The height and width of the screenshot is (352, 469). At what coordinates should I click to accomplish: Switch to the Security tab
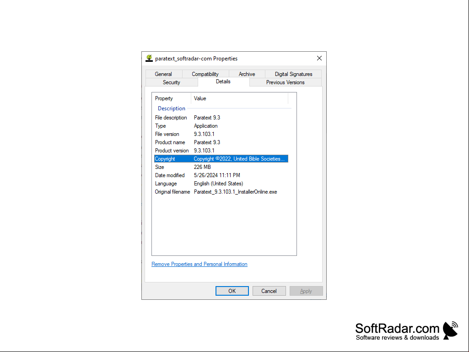172,82
